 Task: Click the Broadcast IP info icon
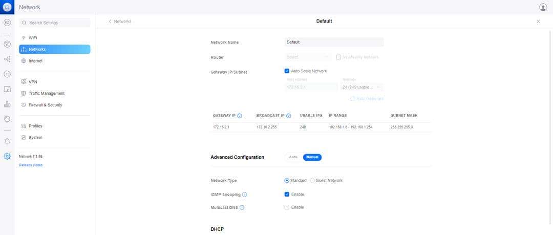tap(288, 116)
